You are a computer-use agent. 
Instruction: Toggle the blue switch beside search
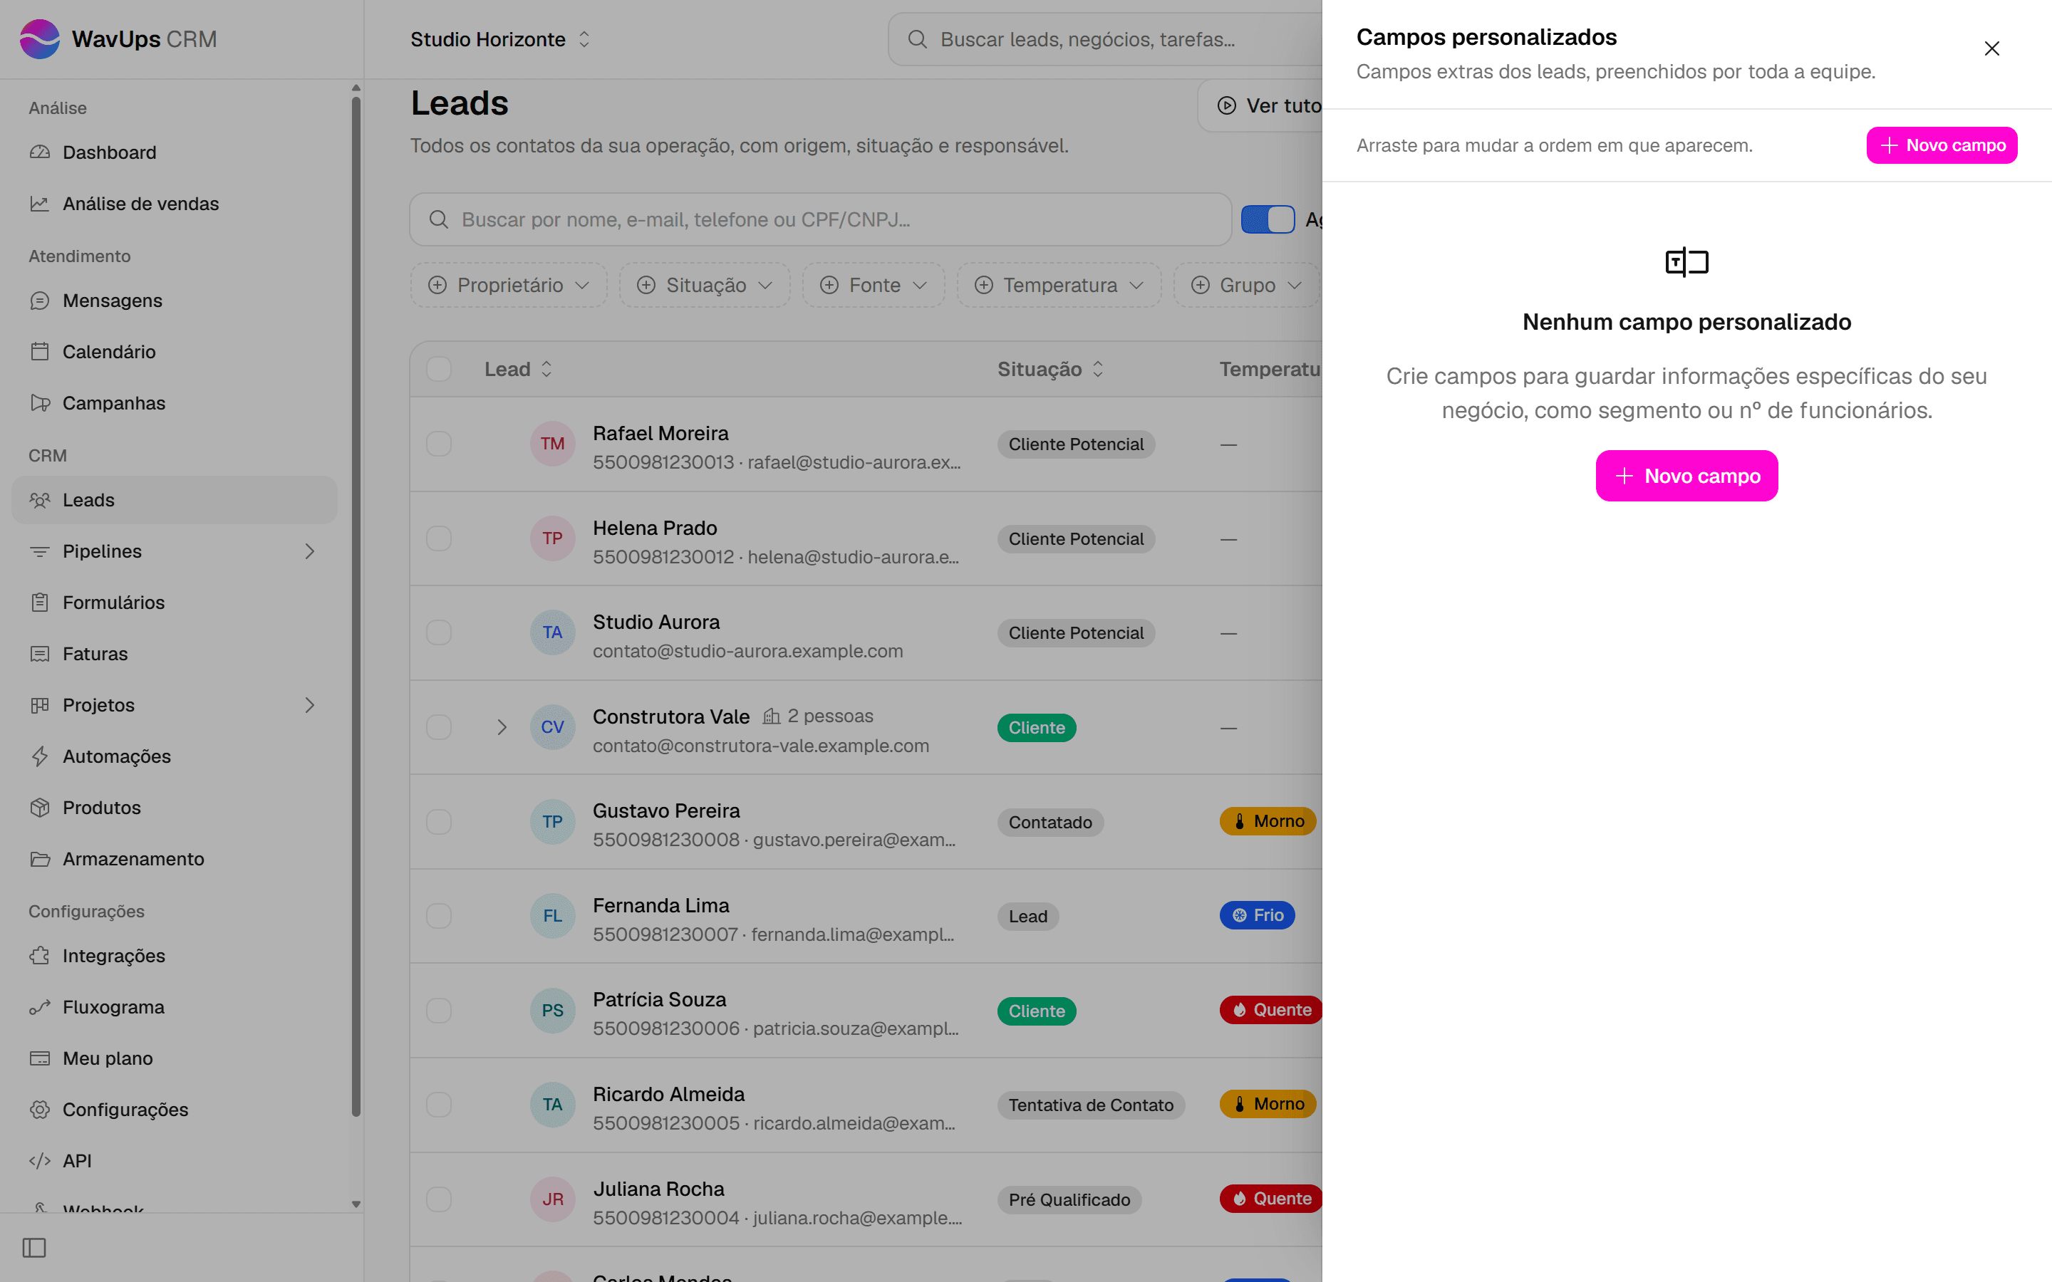[x=1268, y=219]
